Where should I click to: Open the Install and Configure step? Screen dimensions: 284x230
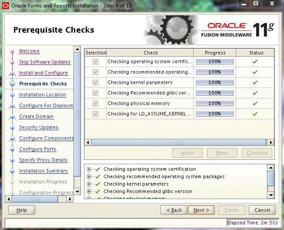point(43,73)
